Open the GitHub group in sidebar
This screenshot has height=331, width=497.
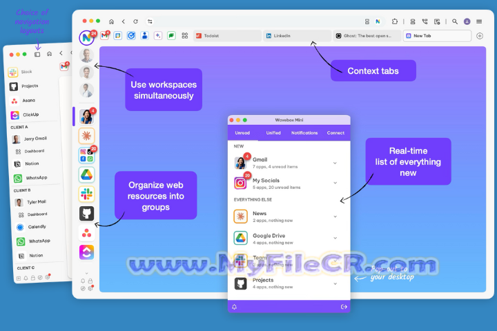tap(86, 214)
